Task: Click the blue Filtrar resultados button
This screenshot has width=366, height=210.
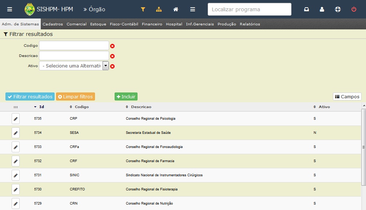Action: tap(30, 96)
